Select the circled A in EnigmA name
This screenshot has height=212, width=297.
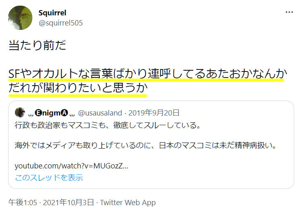[x=64, y=113]
